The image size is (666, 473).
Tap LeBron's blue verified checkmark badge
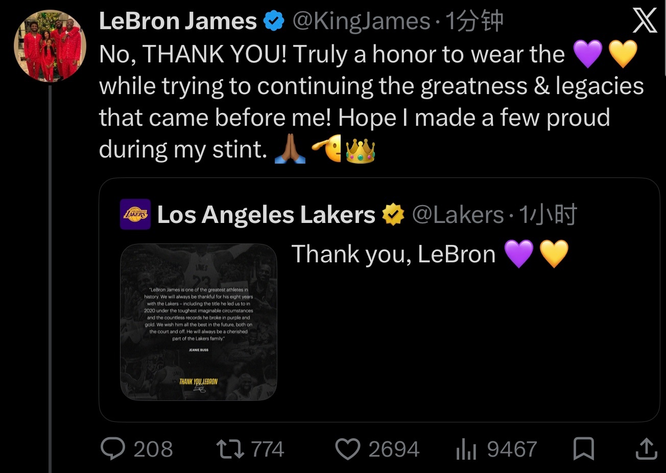click(274, 21)
